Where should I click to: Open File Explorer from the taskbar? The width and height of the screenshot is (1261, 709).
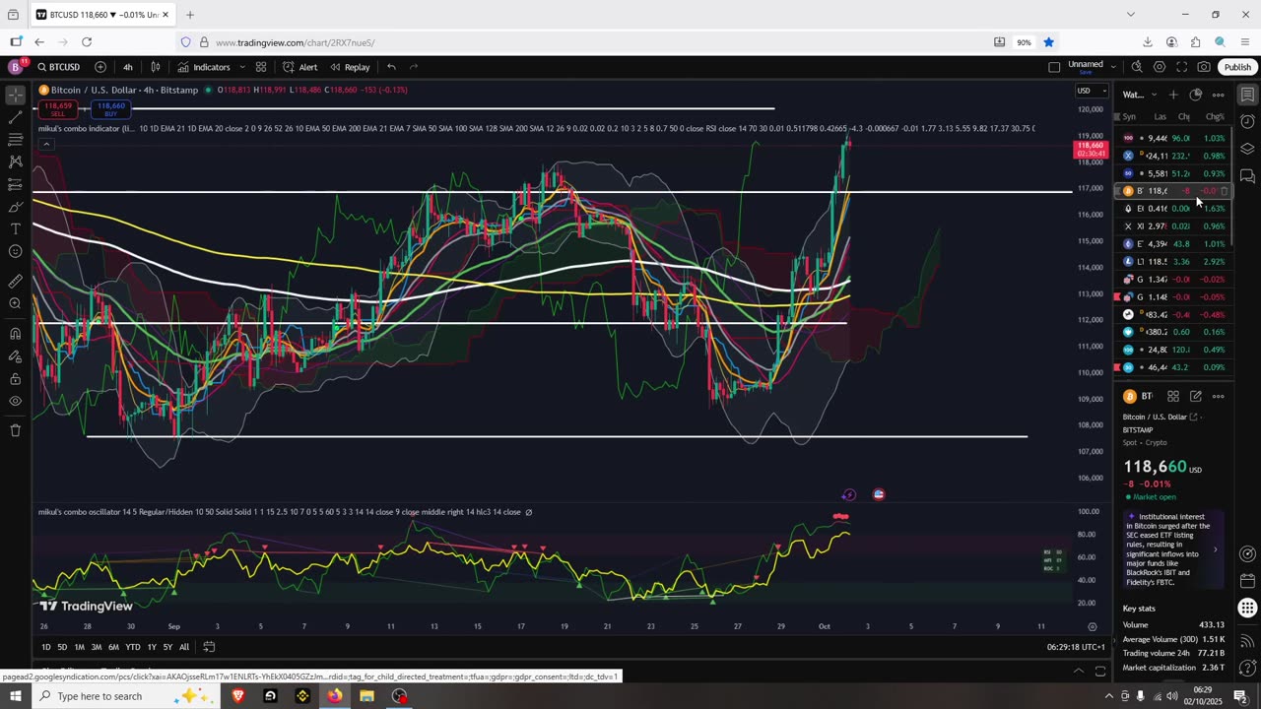pyautogui.click(x=366, y=696)
